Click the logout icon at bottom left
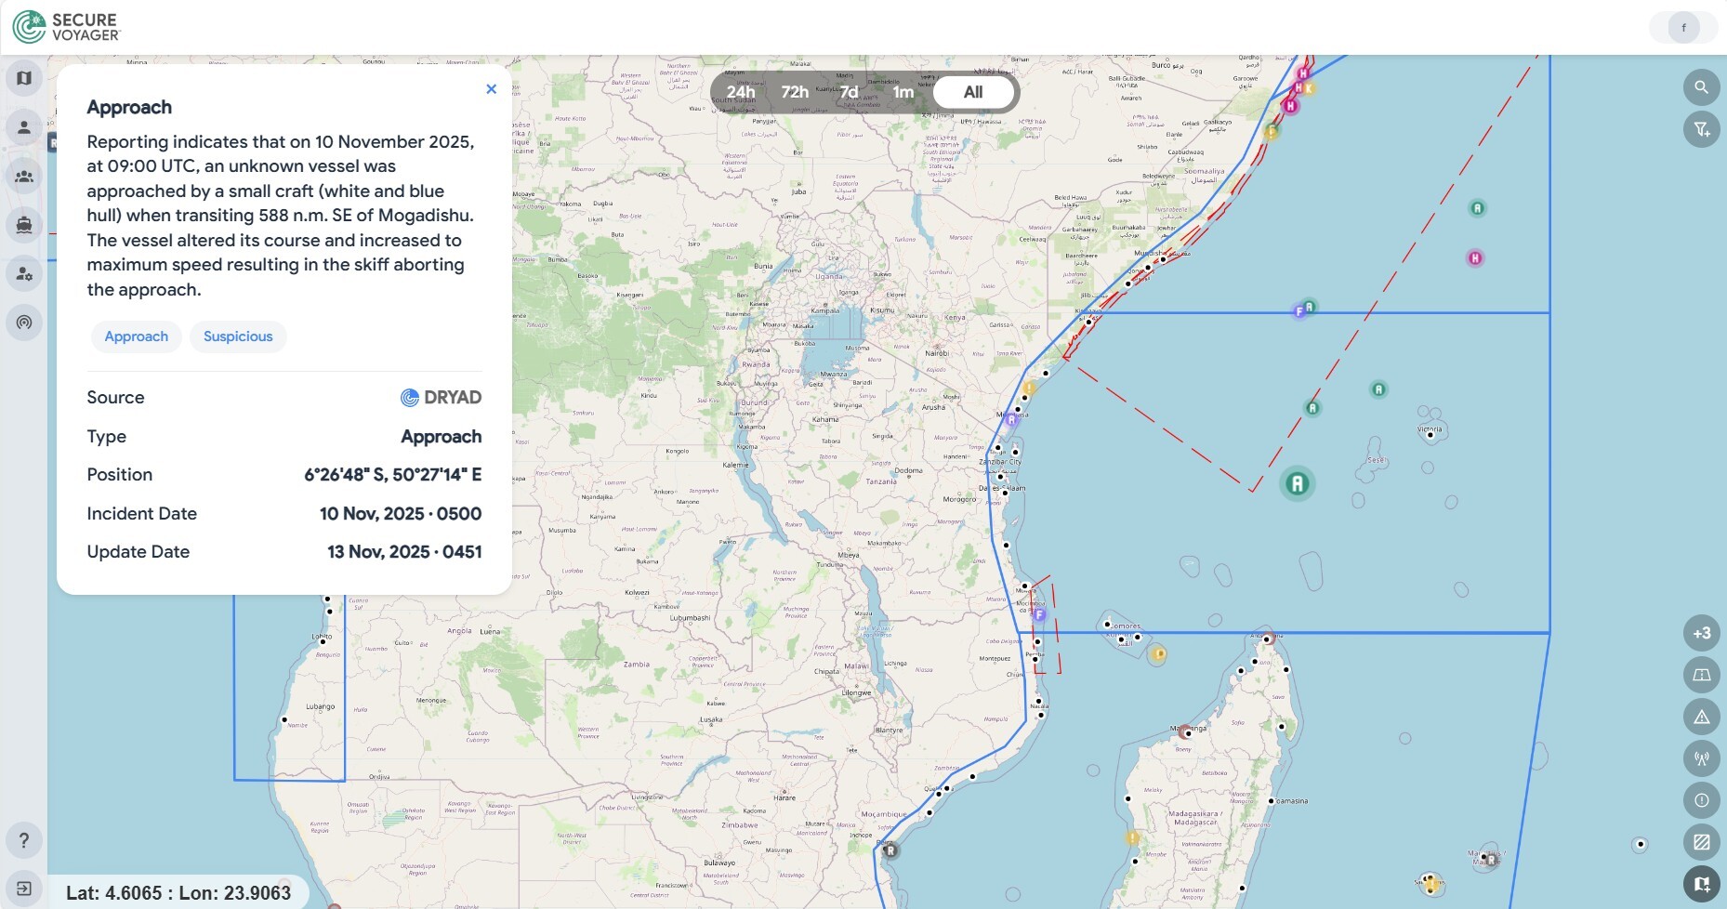This screenshot has height=909, width=1727. 24,889
